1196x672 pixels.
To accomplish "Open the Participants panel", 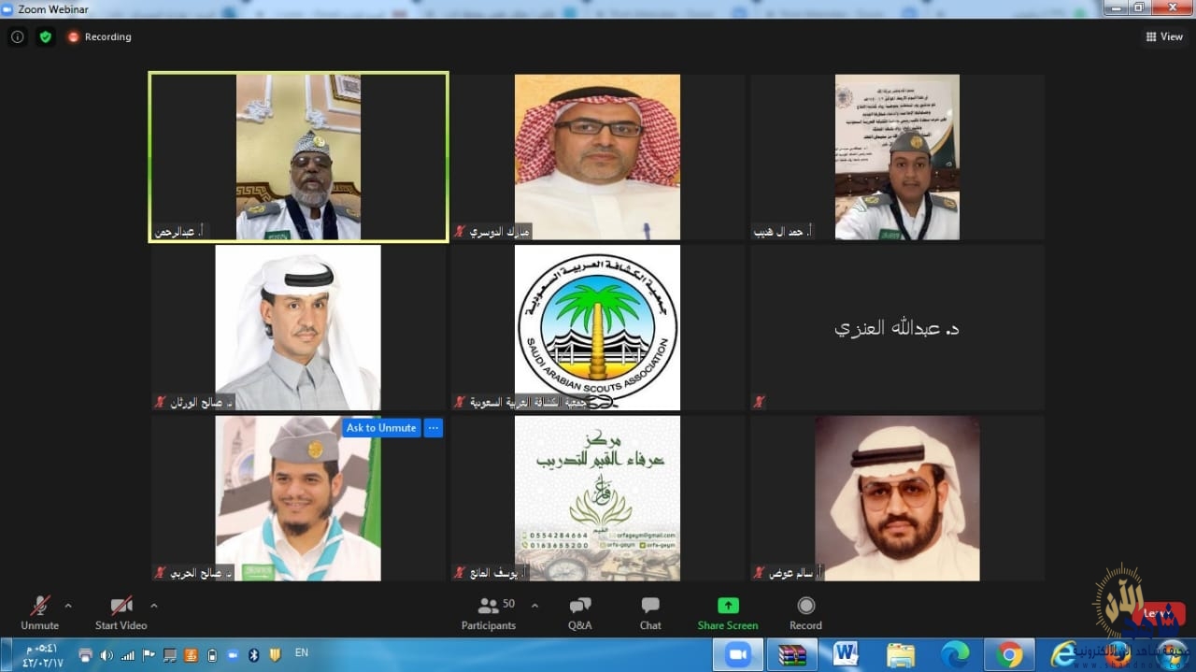I will pyautogui.click(x=489, y=613).
